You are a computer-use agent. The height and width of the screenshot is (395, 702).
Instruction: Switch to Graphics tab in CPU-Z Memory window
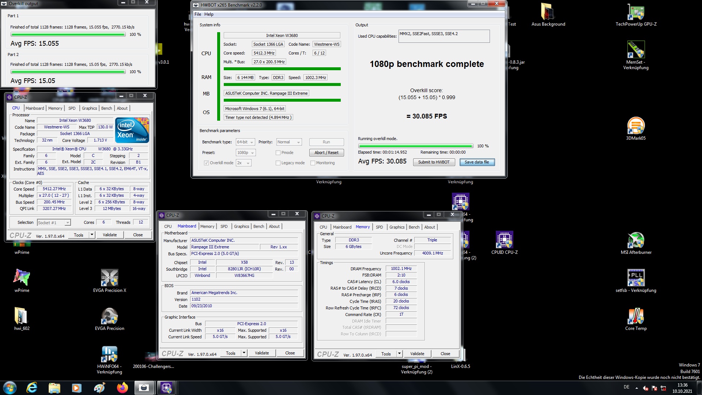(397, 227)
